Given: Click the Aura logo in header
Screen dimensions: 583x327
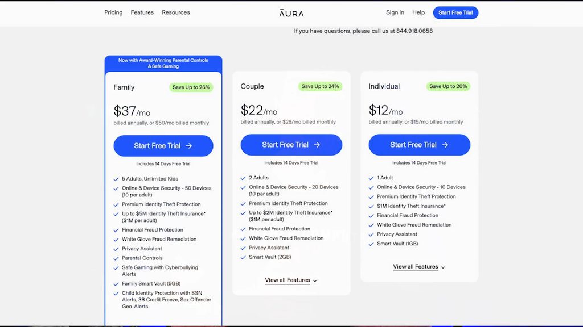Looking at the screenshot, I should [291, 12].
